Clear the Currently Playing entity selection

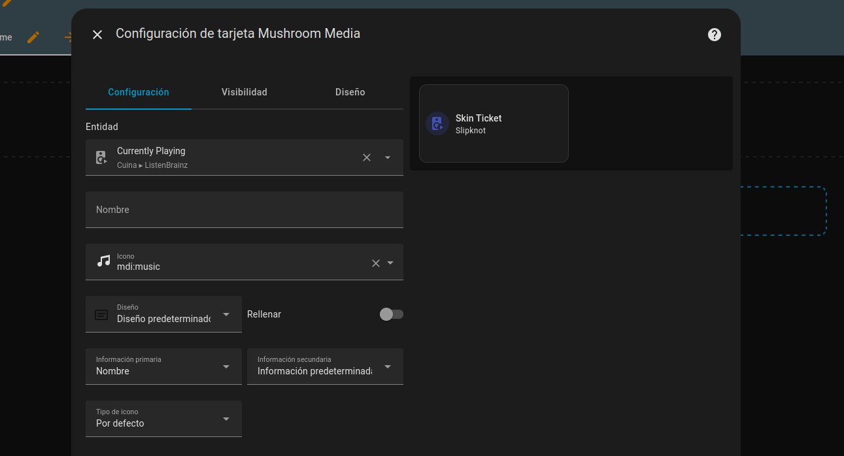tap(367, 157)
